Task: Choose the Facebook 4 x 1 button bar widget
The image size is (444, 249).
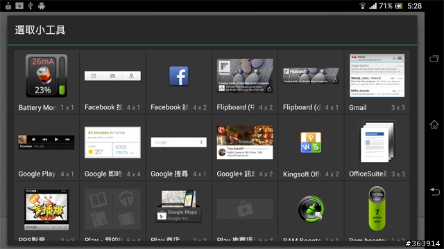Action: (112, 75)
